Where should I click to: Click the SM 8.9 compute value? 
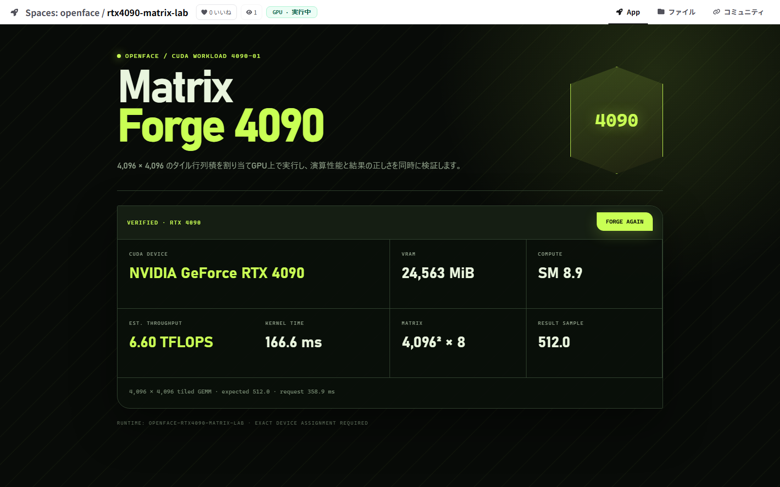click(x=560, y=273)
